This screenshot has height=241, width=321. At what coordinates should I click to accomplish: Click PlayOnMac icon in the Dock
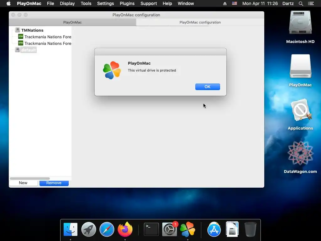tap(187, 229)
